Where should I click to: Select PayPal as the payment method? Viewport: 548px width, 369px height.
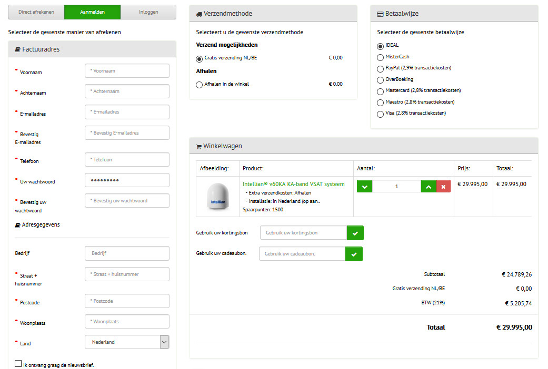[380, 68]
